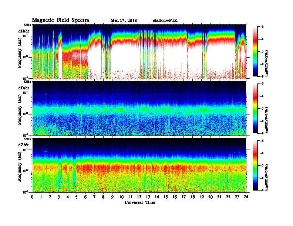Viewport: 293px width, 226px height.
Task: Click the hour 17 tick label on time axis
Action: 183,197
